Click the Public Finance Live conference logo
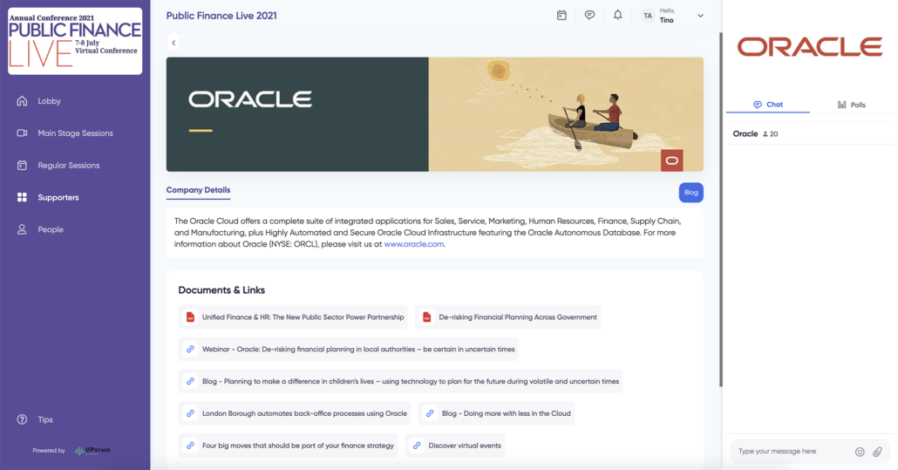This screenshot has height=470, width=898. click(x=75, y=41)
